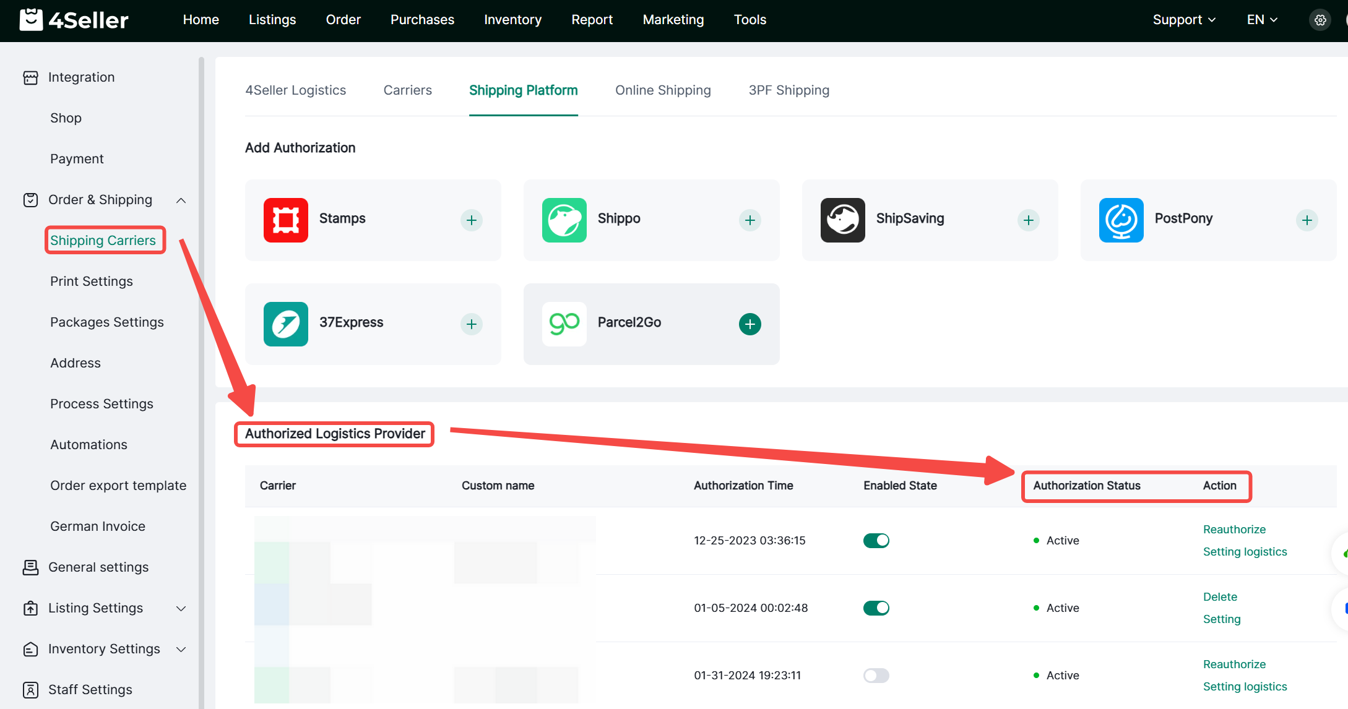1348x709 pixels.
Task: Add Shippo authorization with plus icon
Action: (750, 220)
